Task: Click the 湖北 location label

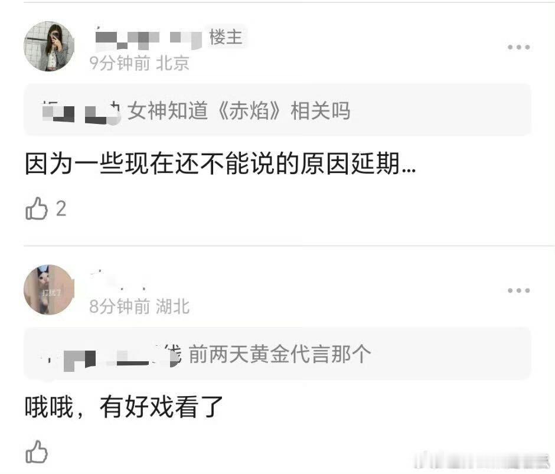Action: coord(173,306)
